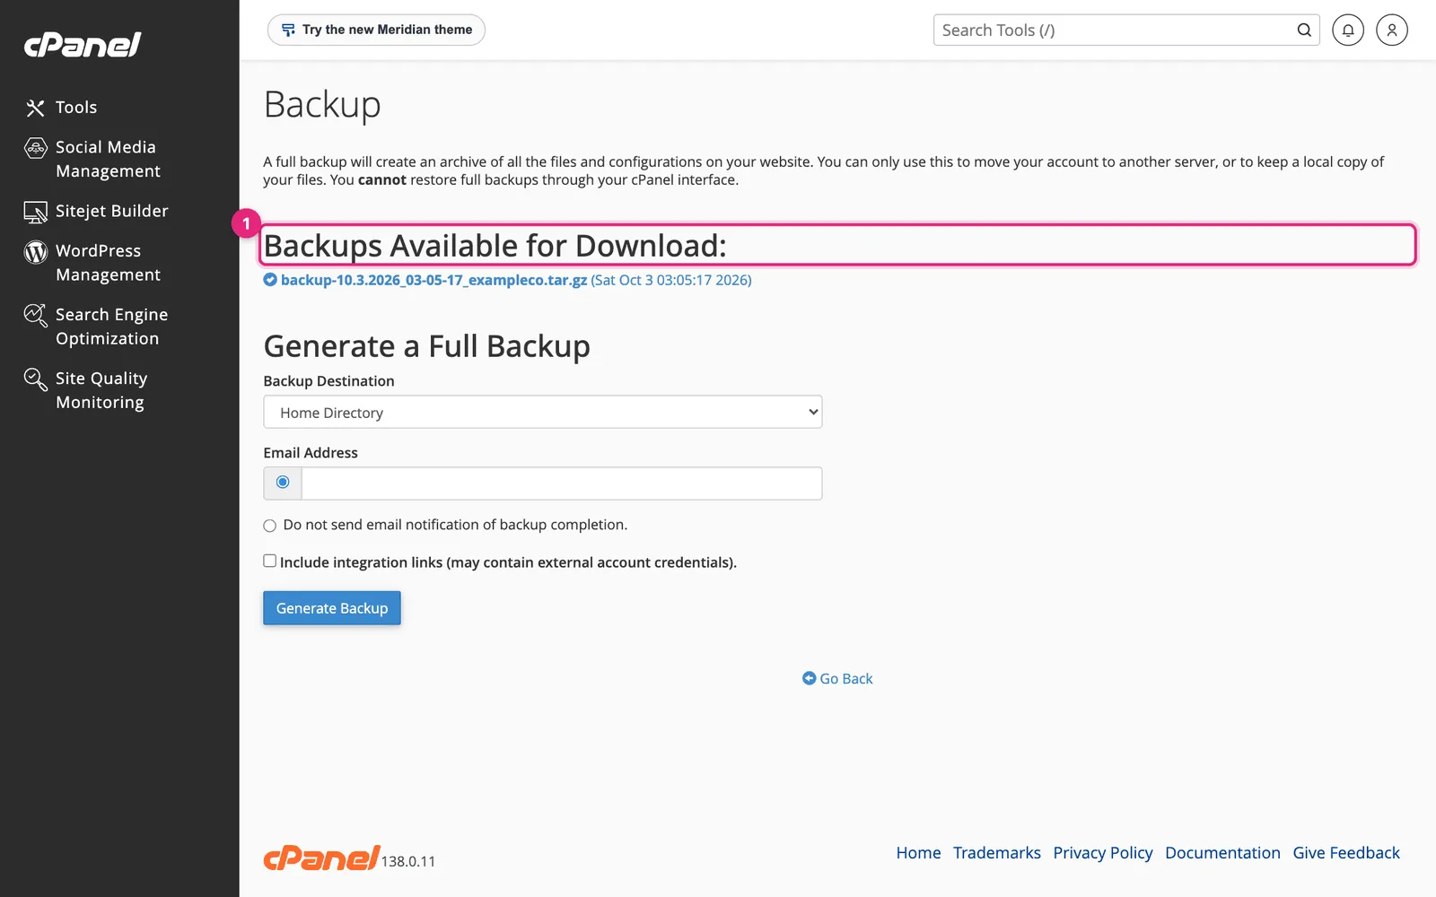Open the Backup Destination dropdown
Screen dimensions: 1436x897
(x=542, y=412)
